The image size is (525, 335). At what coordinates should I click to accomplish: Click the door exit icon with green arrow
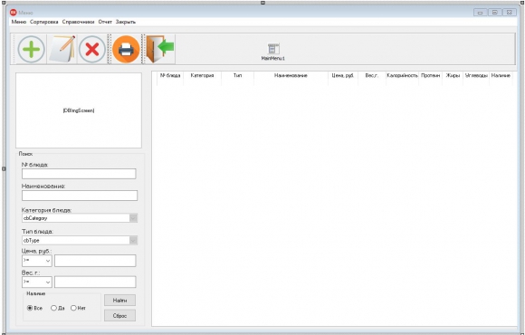[x=160, y=49]
